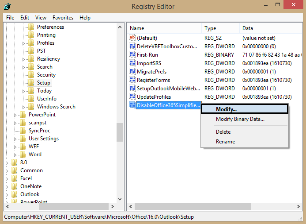Screen dimensions: 306x224
Task: Click the Excel folder icon
Action: pyautogui.click(x=15, y=178)
